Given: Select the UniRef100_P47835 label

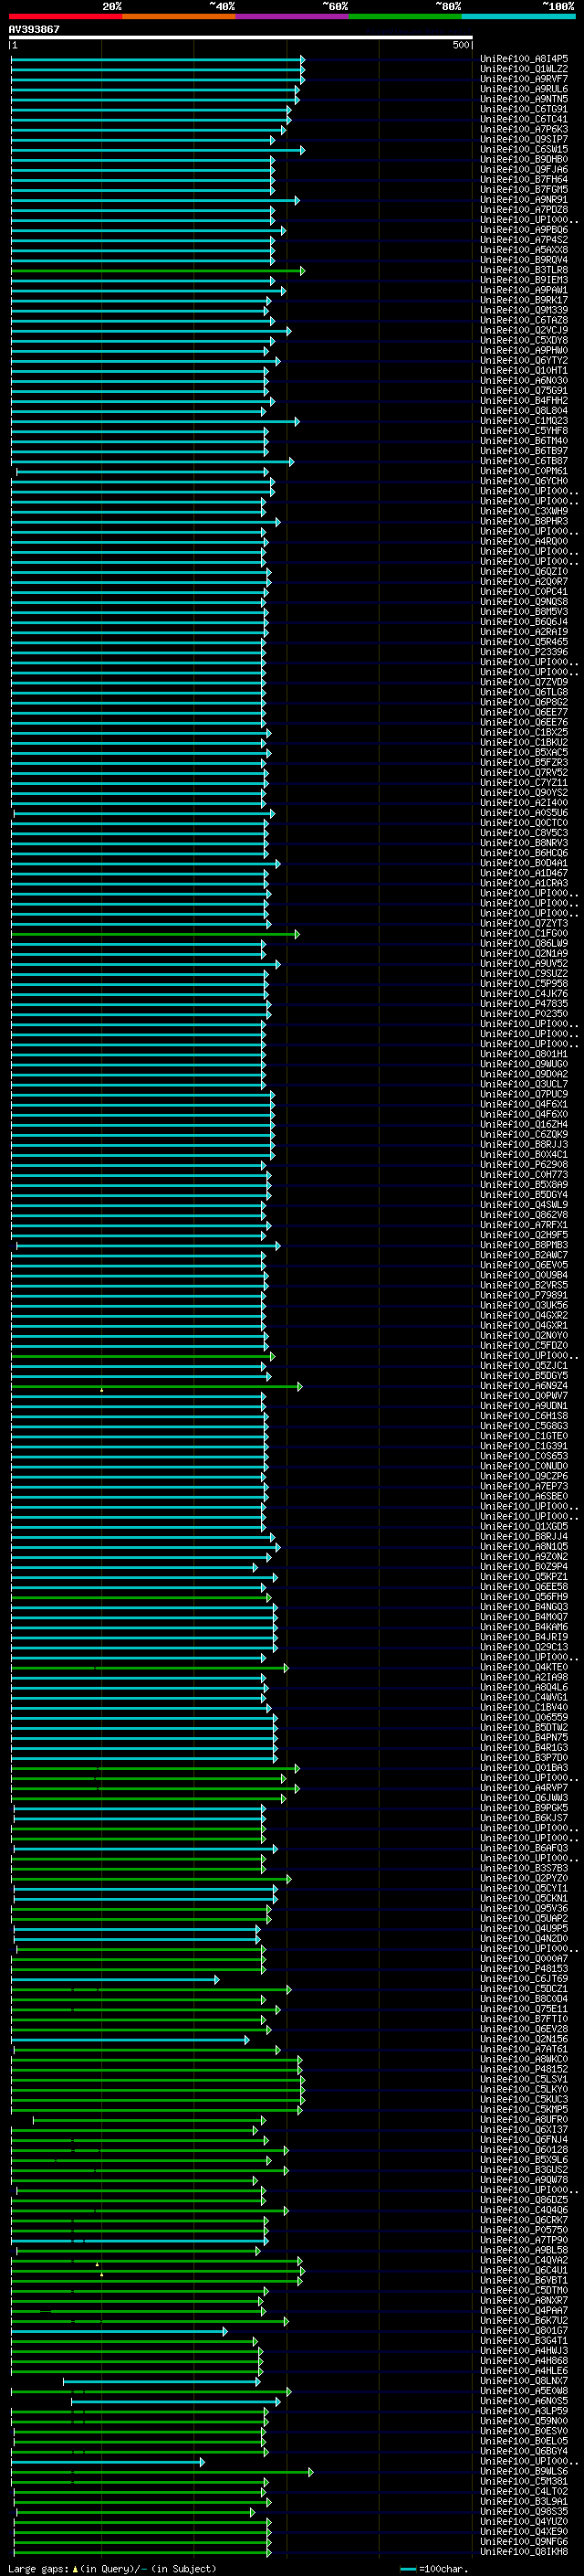Looking at the screenshot, I should pyautogui.click(x=524, y=1004).
